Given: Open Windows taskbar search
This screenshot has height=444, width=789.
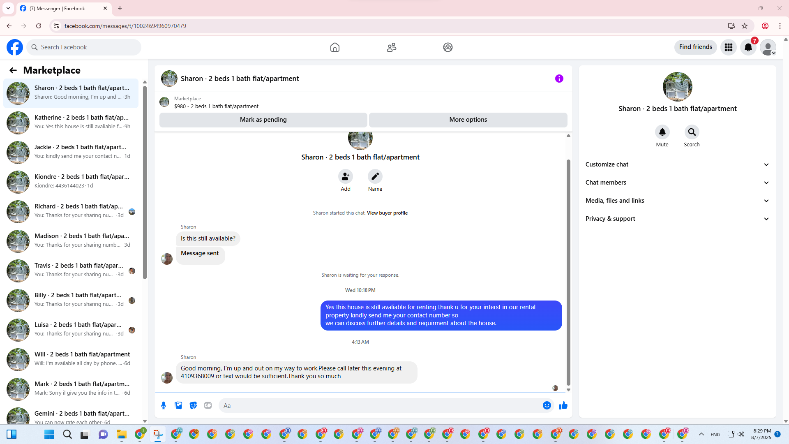Looking at the screenshot, I should 67,435.
